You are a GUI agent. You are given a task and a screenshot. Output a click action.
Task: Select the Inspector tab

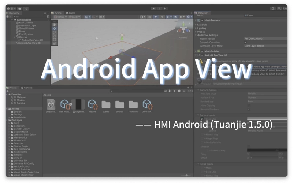pos(201,13)
